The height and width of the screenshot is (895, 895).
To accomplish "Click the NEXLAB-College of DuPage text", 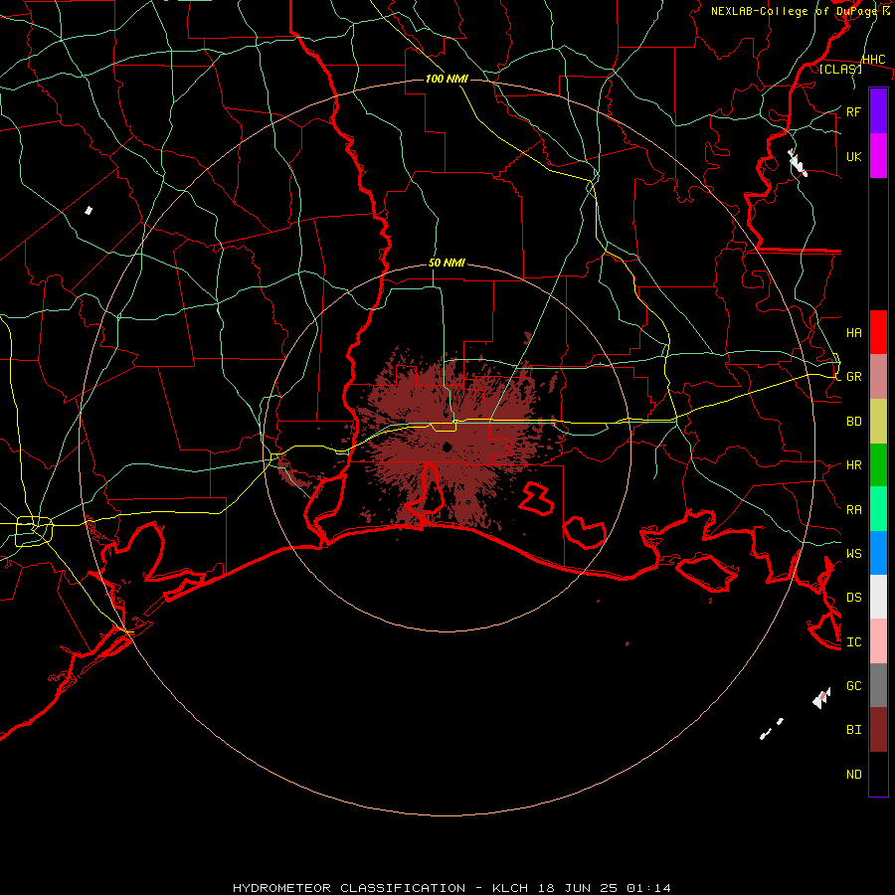I will point(796,11).
